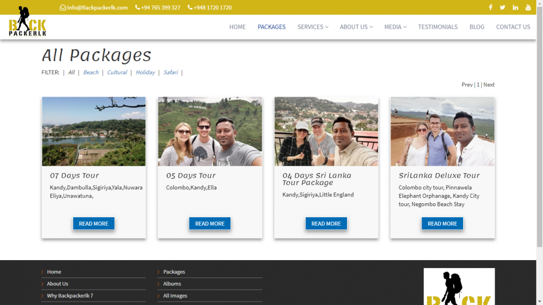
Task: Click the Info@Backpackerlk.com email address
Action: [x=97, y=7]
